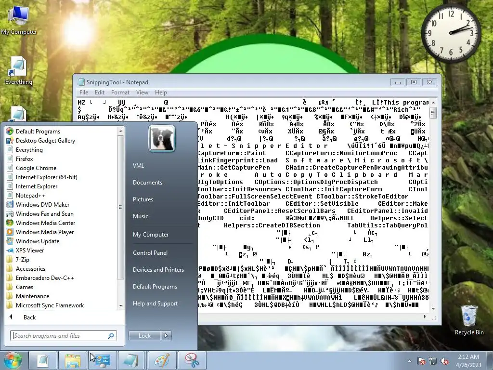Launch Windows Media Center
Image resolution: width=493 pixels, height=370 pixels.
point(45,223)
